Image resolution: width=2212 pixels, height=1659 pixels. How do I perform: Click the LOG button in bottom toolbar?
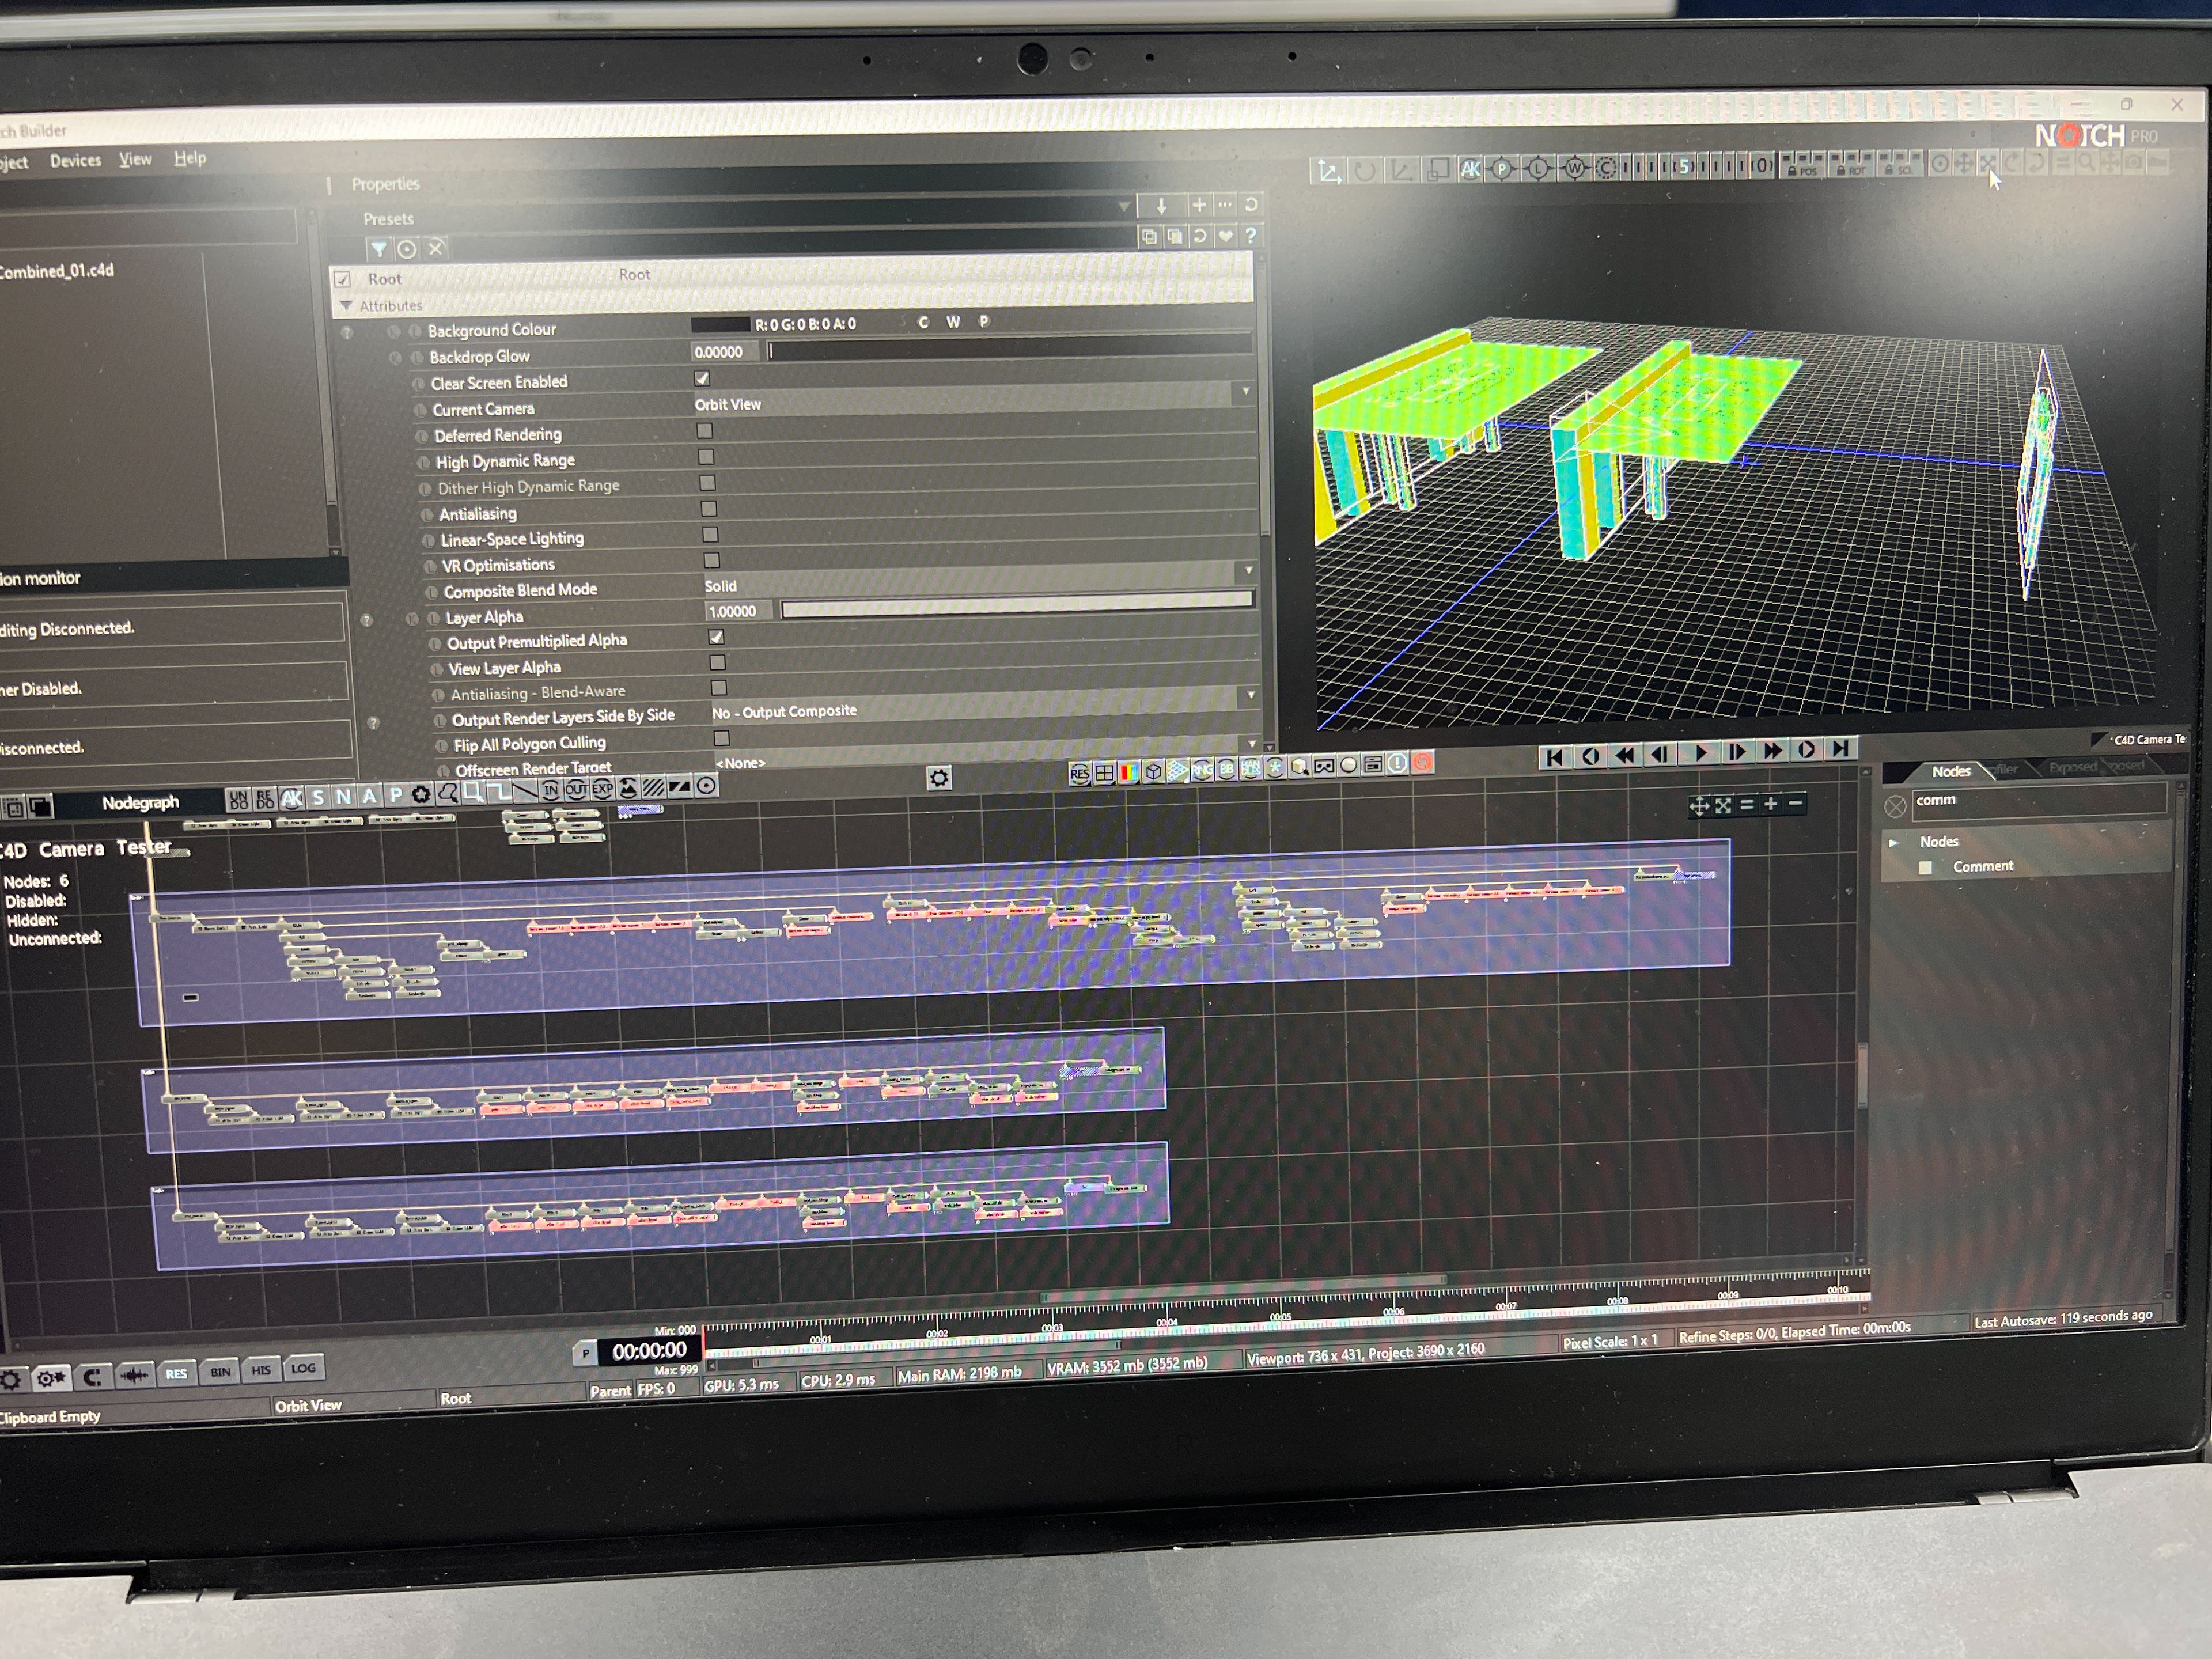302,1368
